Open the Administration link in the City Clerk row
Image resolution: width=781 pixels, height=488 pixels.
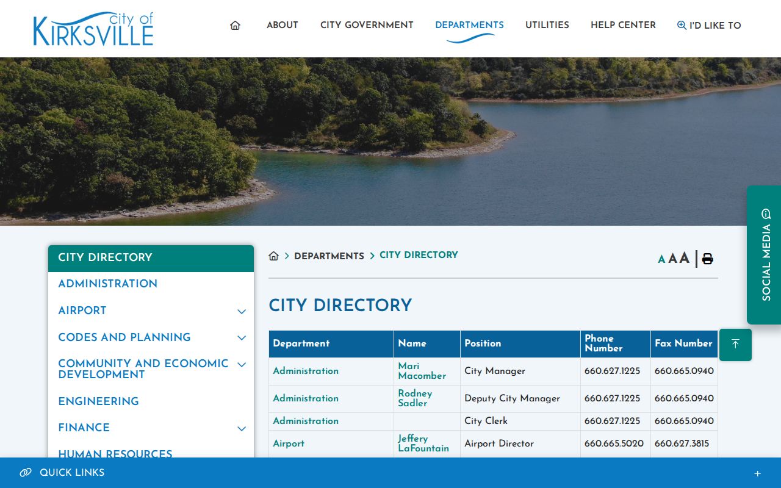pyautogui.click(x=306, y=421)
